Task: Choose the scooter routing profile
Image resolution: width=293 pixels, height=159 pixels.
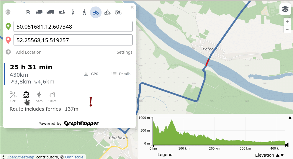Action: (x=62, y=12)
